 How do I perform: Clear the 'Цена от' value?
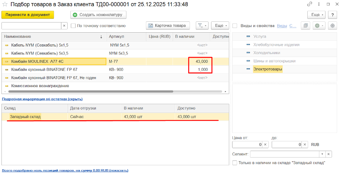pos(265,145)
